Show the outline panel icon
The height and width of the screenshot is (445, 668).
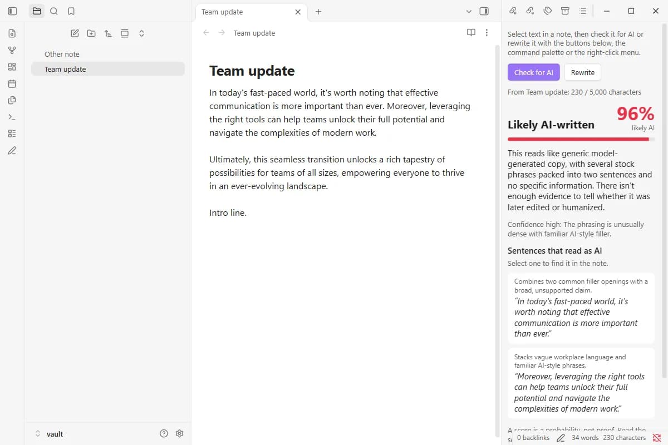(x=582, y=11)
